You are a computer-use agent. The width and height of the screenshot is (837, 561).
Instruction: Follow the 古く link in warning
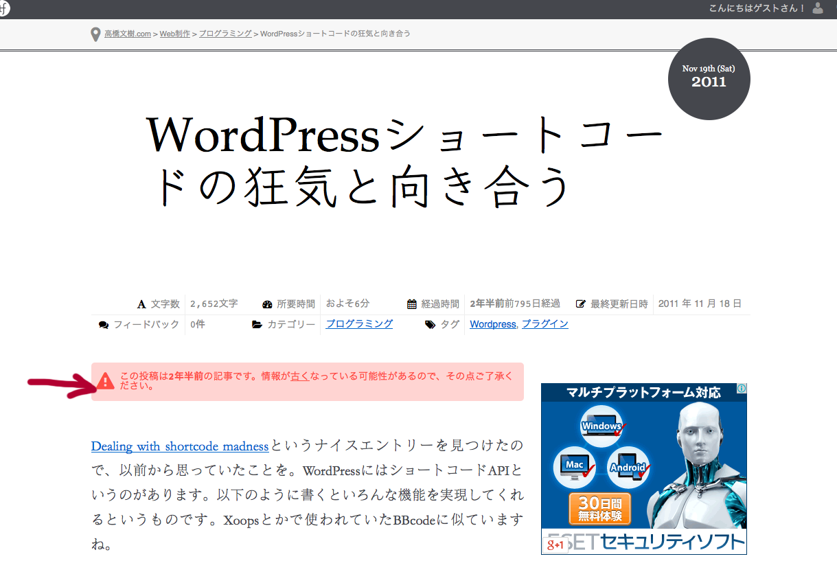[300, 376]
